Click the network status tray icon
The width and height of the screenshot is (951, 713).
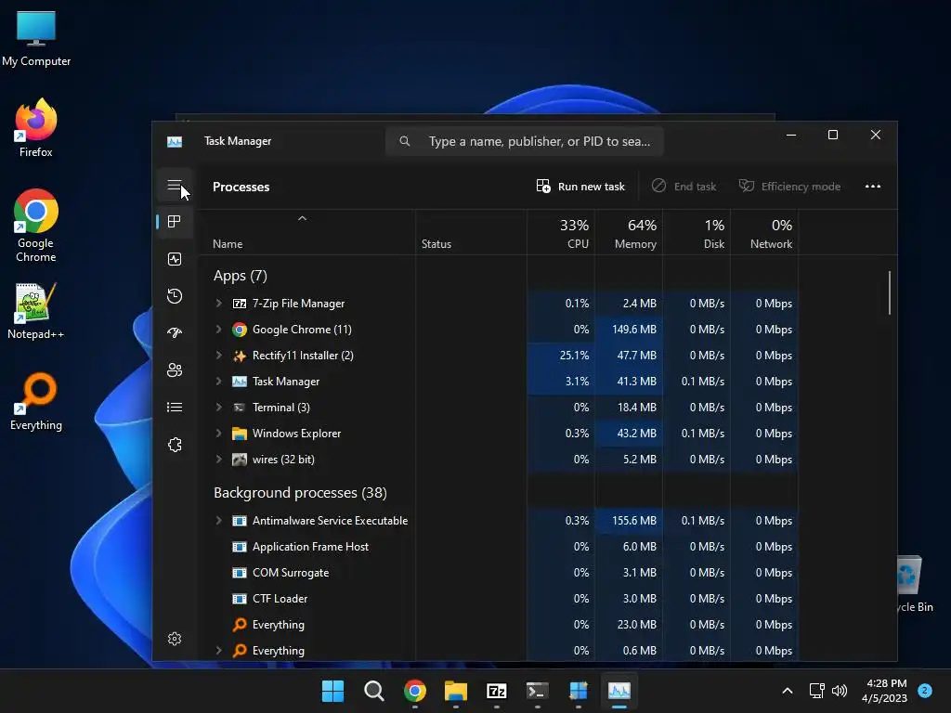[816, 691]
